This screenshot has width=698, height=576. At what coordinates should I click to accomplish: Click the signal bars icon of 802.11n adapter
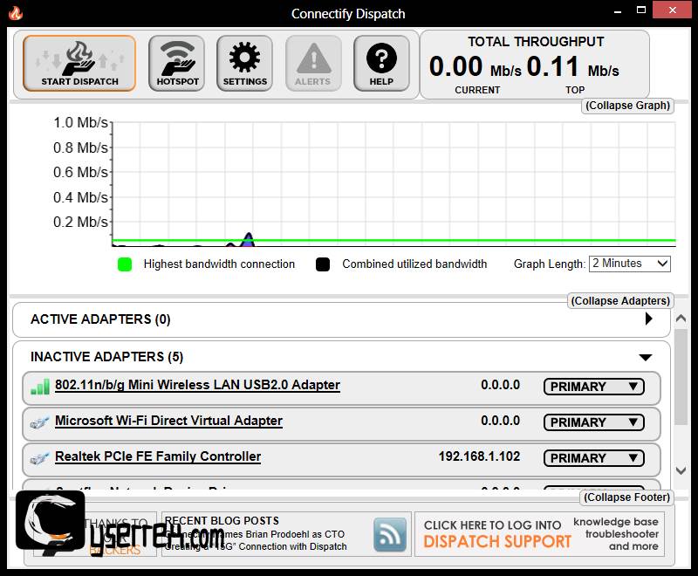(40, 387)
